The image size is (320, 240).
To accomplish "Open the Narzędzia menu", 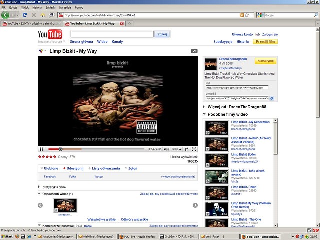I will [65, 8].
